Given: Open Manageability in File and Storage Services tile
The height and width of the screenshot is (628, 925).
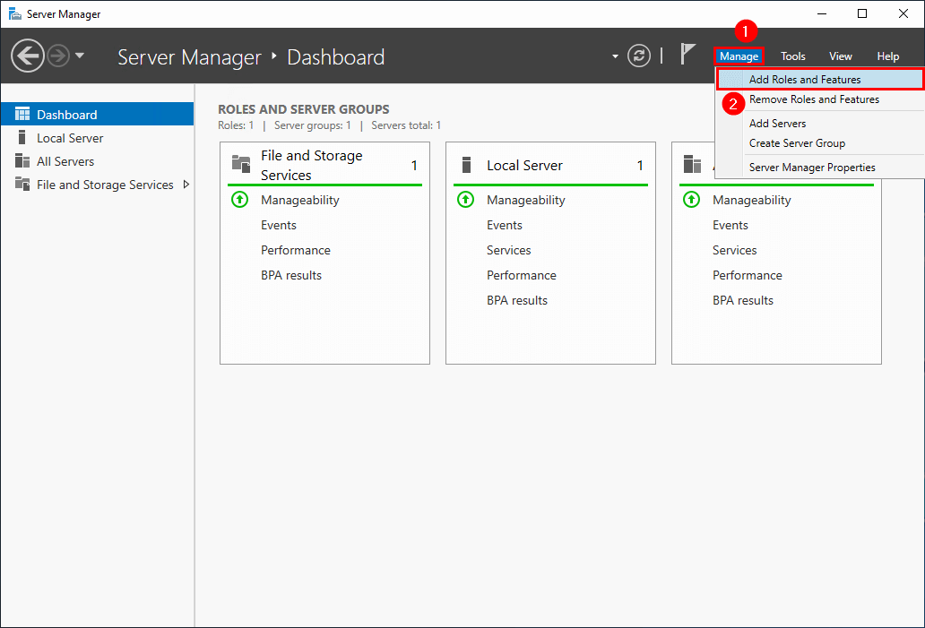Looking at the screenshot, I should 299,200.
